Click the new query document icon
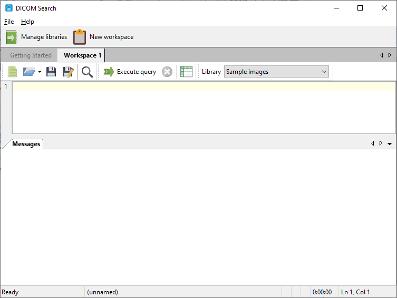Image resolution: width=397 pixels, height=298 pixels. pyautogui.click(x=13, y=72)
